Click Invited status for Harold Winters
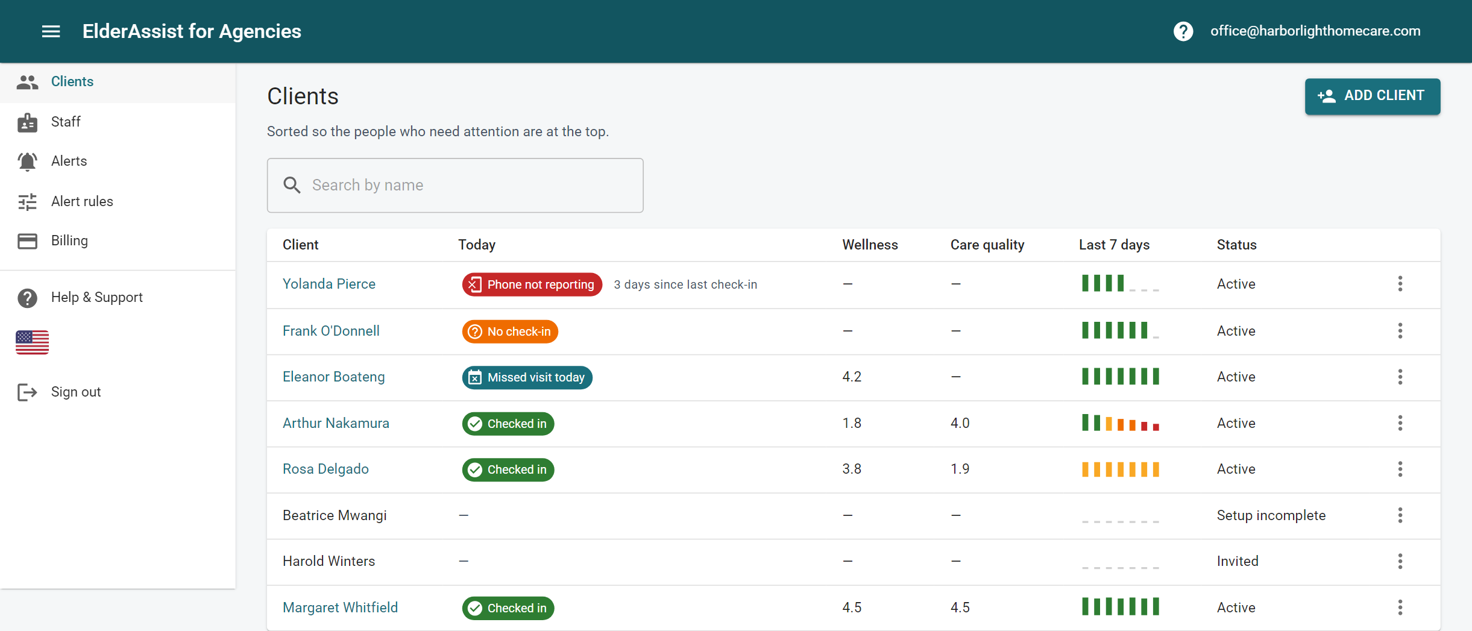Viewport: 1472px width, 631px height. (x=1237, y=561)
